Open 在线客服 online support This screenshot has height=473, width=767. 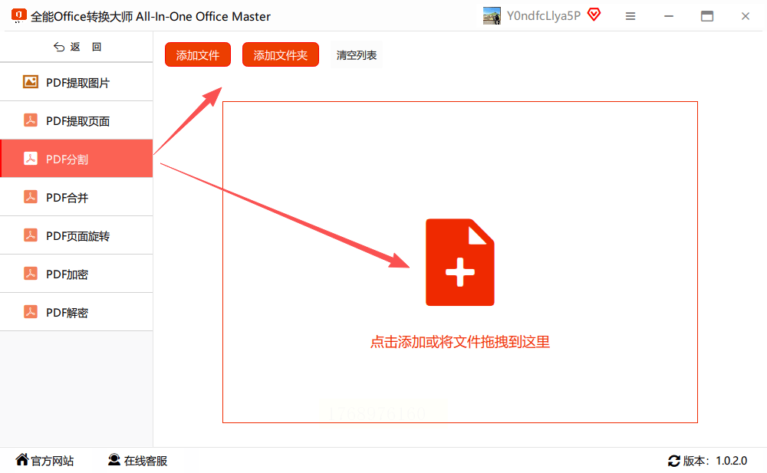(138, 460)
